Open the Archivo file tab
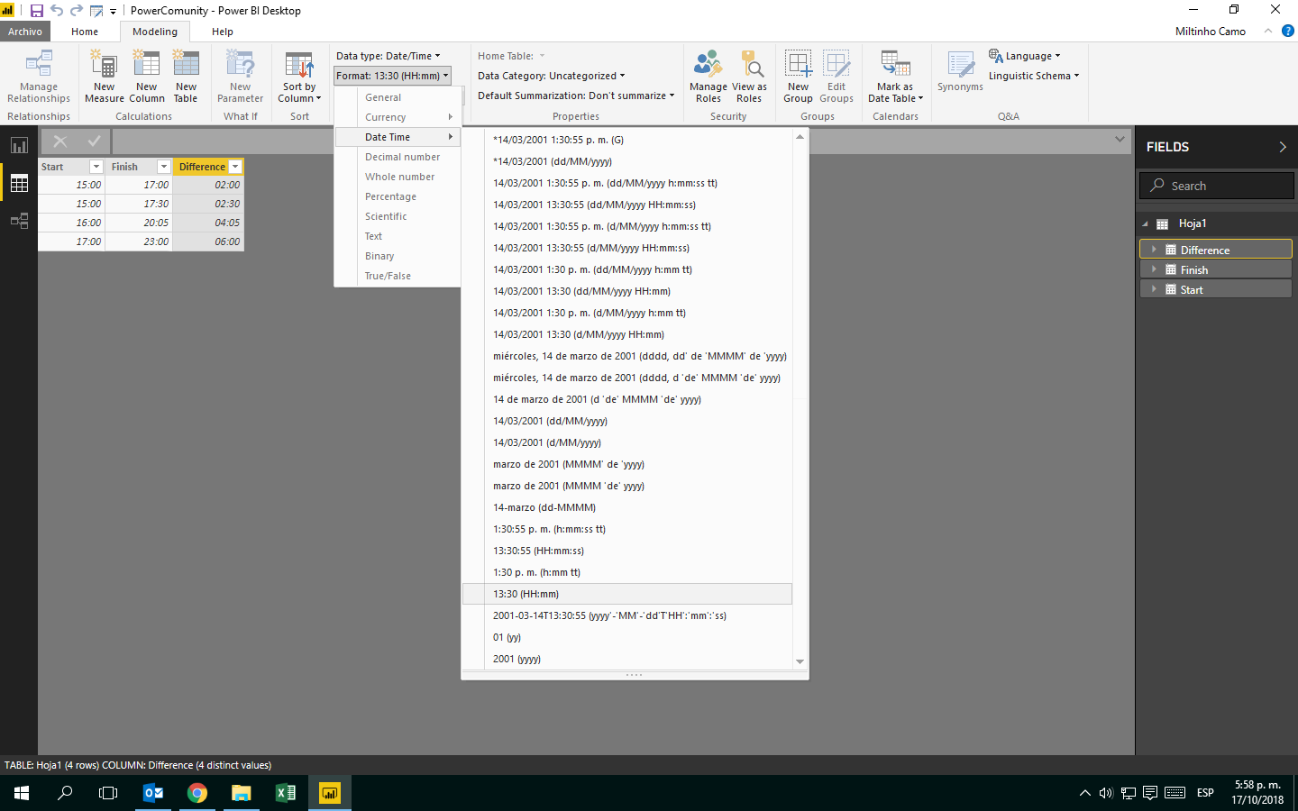Viewport: 1298px width, 811px height. pos(25,32)
